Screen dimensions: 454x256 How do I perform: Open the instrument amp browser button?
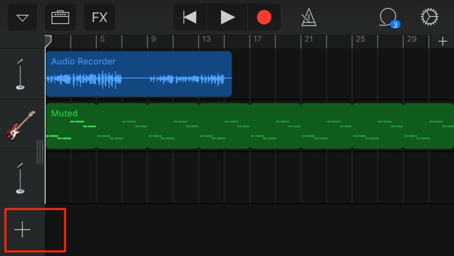(60, 17)
